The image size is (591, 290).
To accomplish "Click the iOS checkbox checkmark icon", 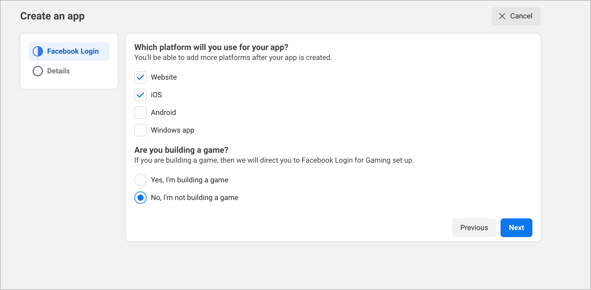I will [140, 95].
